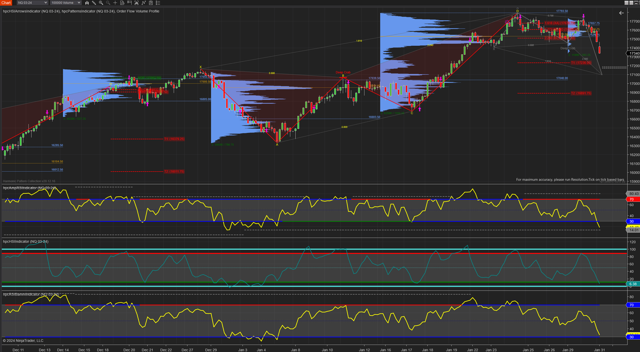The image size is (640, 352).
Task: Click the bar type candlestick icon
Action: pyautogui.click(x=87, y=3)
